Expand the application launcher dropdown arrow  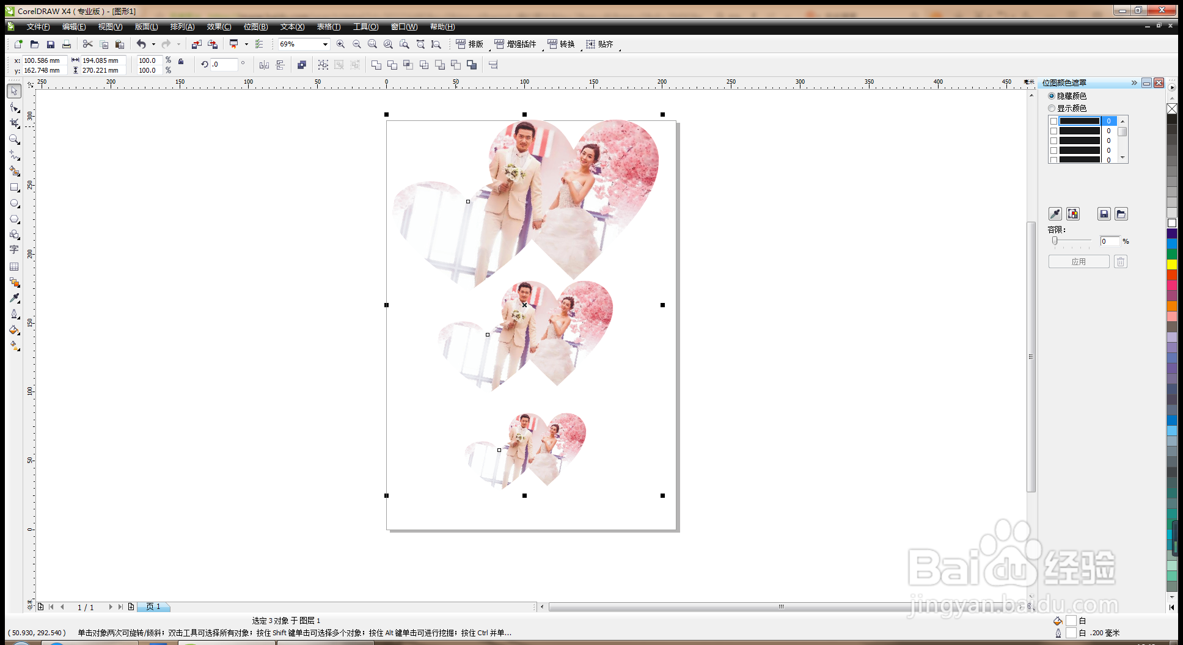pos(246,44)
